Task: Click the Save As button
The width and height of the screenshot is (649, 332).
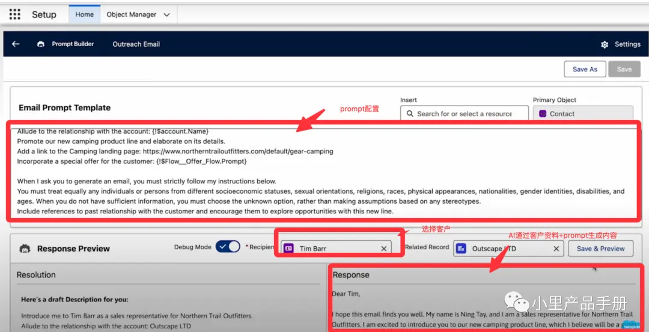Action: click(585, 69)
